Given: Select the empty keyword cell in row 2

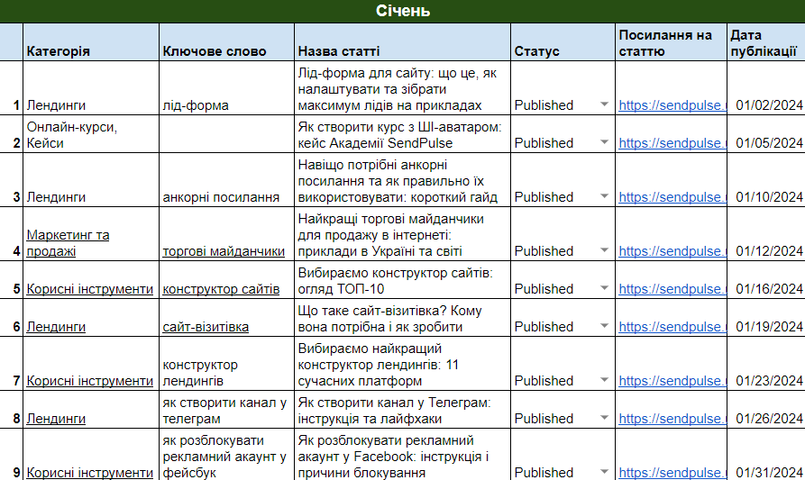Looking at the screenshot, I should (226, 134).
